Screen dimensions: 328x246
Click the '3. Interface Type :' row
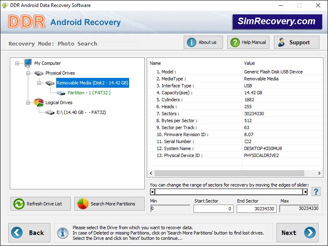tap(235, 86)
